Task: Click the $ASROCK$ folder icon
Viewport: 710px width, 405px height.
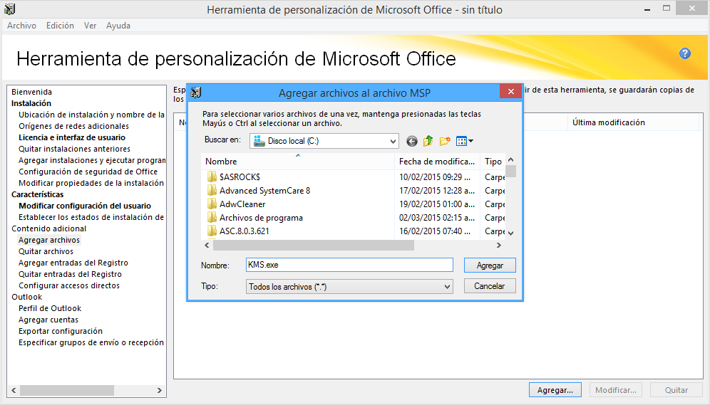Action: click(x=212, y=177)
